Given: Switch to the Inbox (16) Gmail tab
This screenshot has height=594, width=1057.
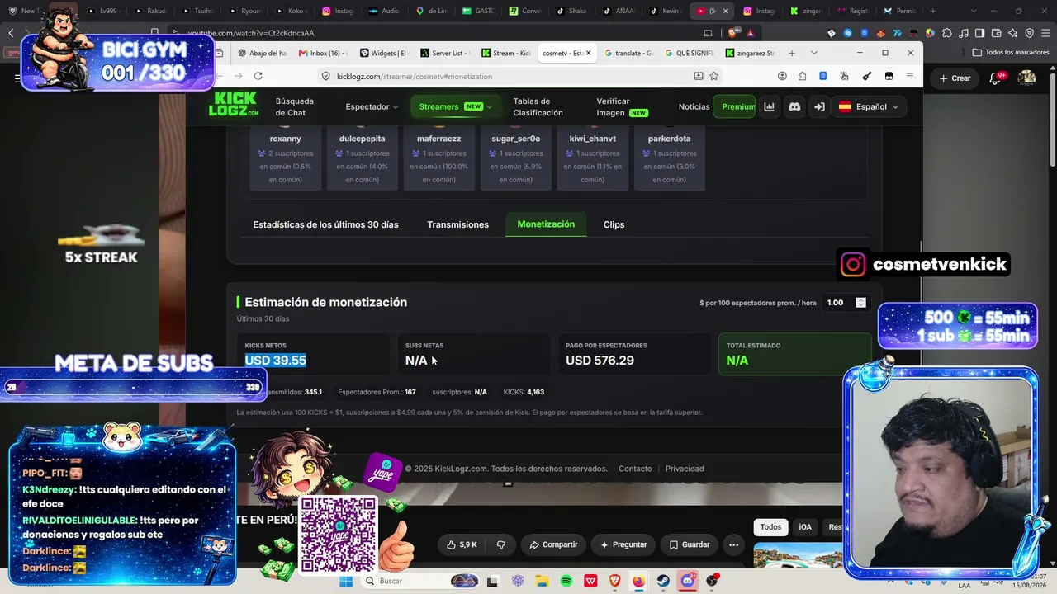Looking at the screenshot, I should 322,53.
